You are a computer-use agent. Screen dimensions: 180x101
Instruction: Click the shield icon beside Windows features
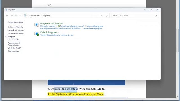tap(59, 26)
